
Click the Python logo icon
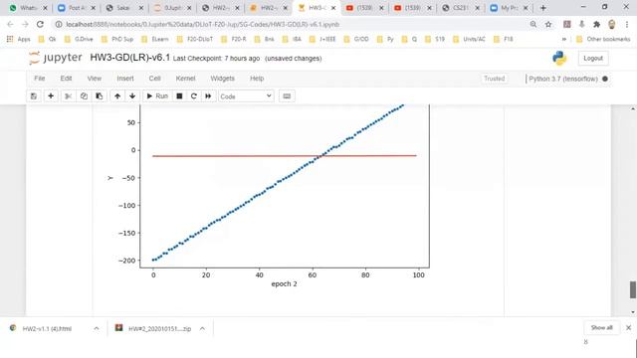[559, 59]
